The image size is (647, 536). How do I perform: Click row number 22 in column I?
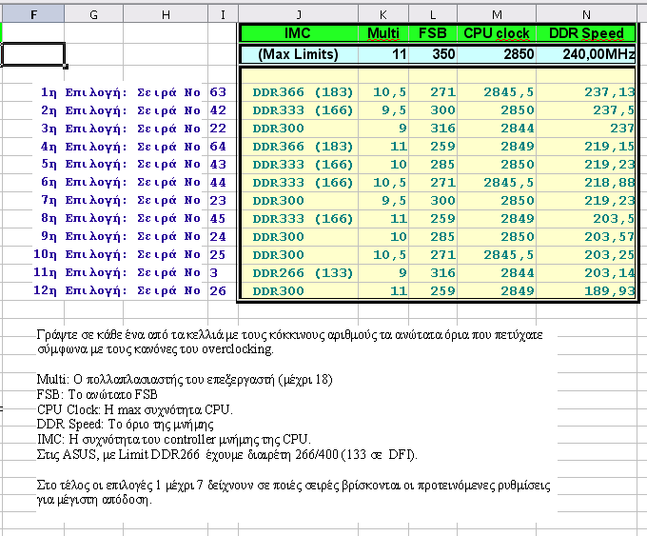tap(218, 129)
